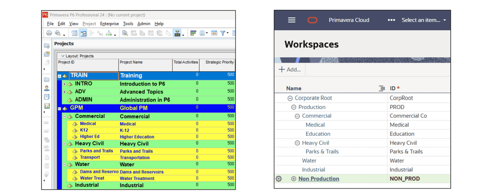Click the Projects folder icon in the sidebar
This screenshot has height=196, width=493.
pos(47,80)
